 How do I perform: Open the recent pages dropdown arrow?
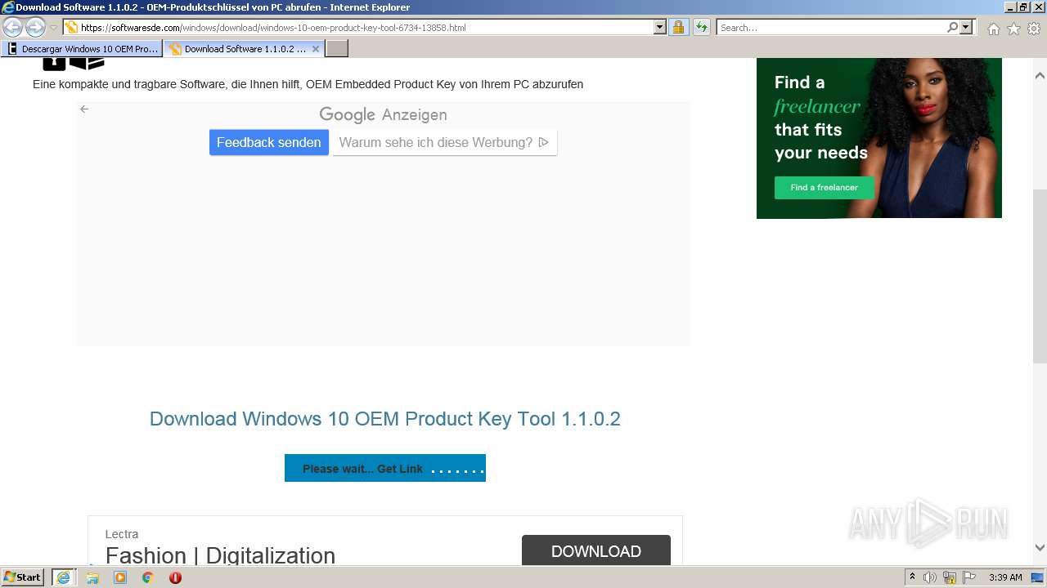point(53,28)
